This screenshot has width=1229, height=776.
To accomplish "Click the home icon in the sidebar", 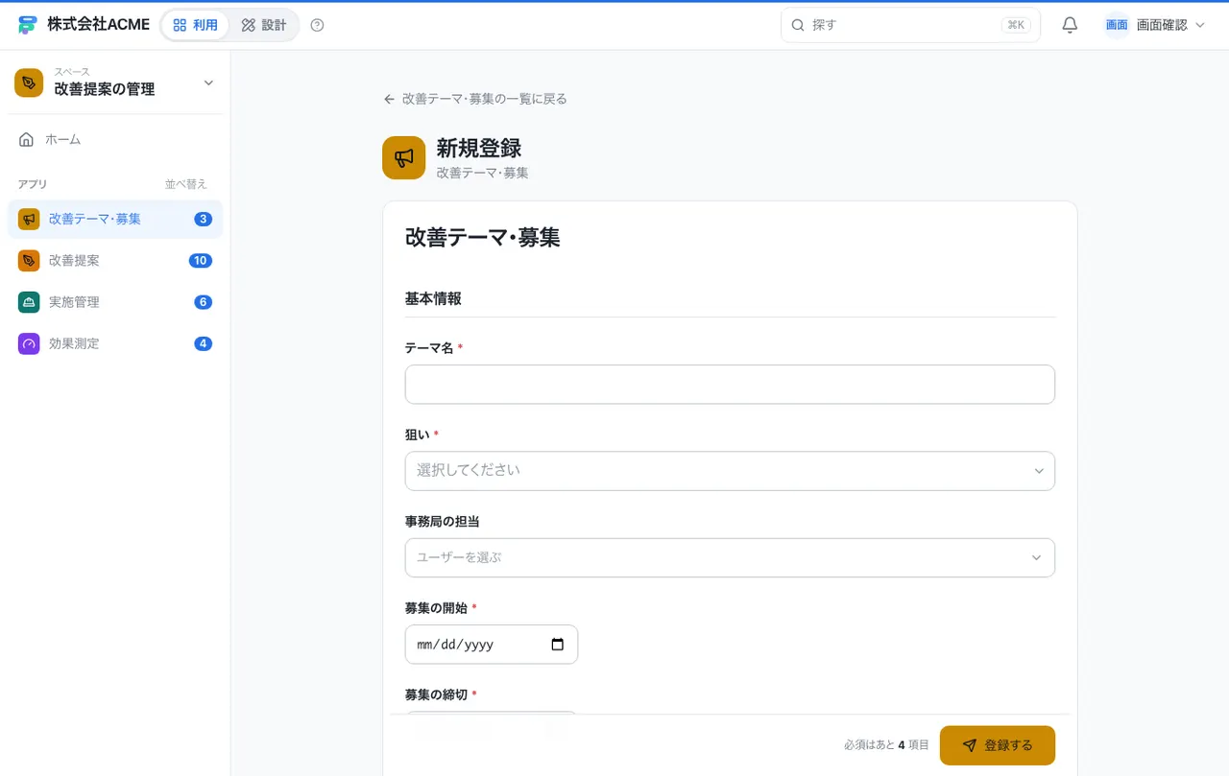I will coord(27,139).
